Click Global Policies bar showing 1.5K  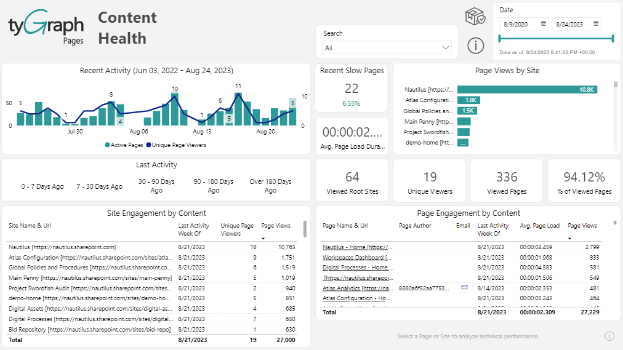pos(467,111)
